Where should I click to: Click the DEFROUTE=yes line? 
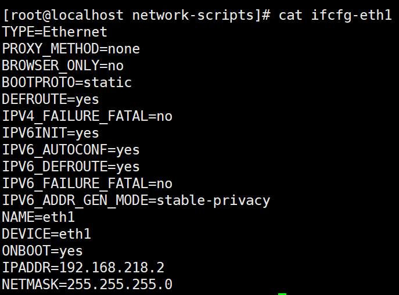[51, 99]
